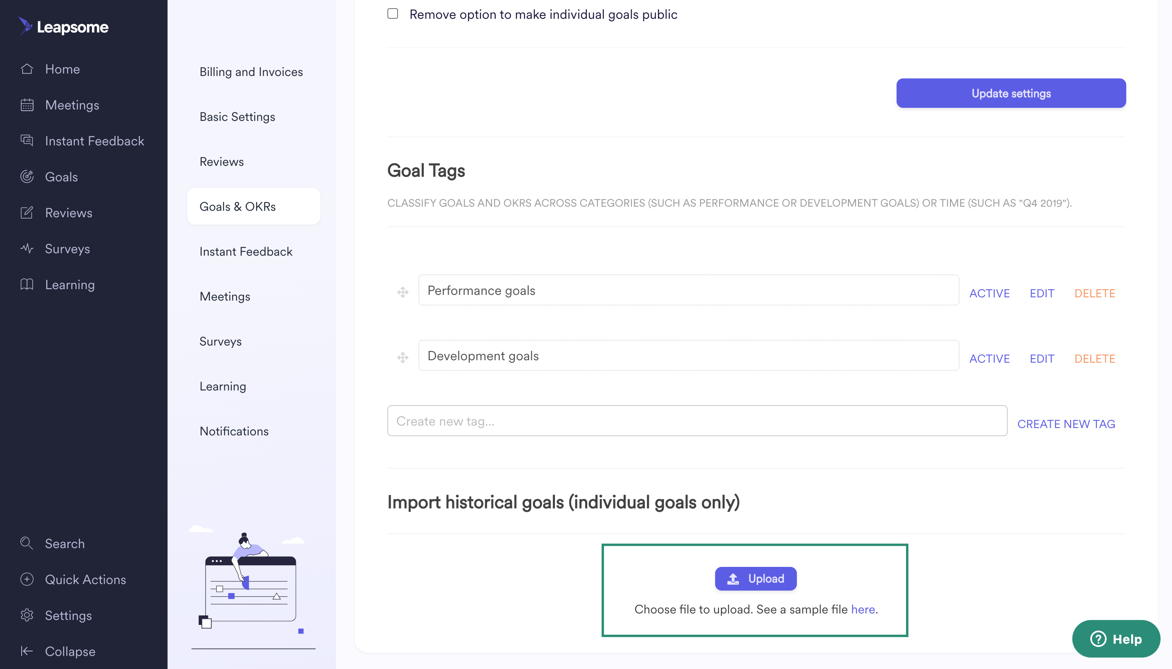Click Settings label in sidebar
Viewport: 1172px width, 669px height.
69,616
